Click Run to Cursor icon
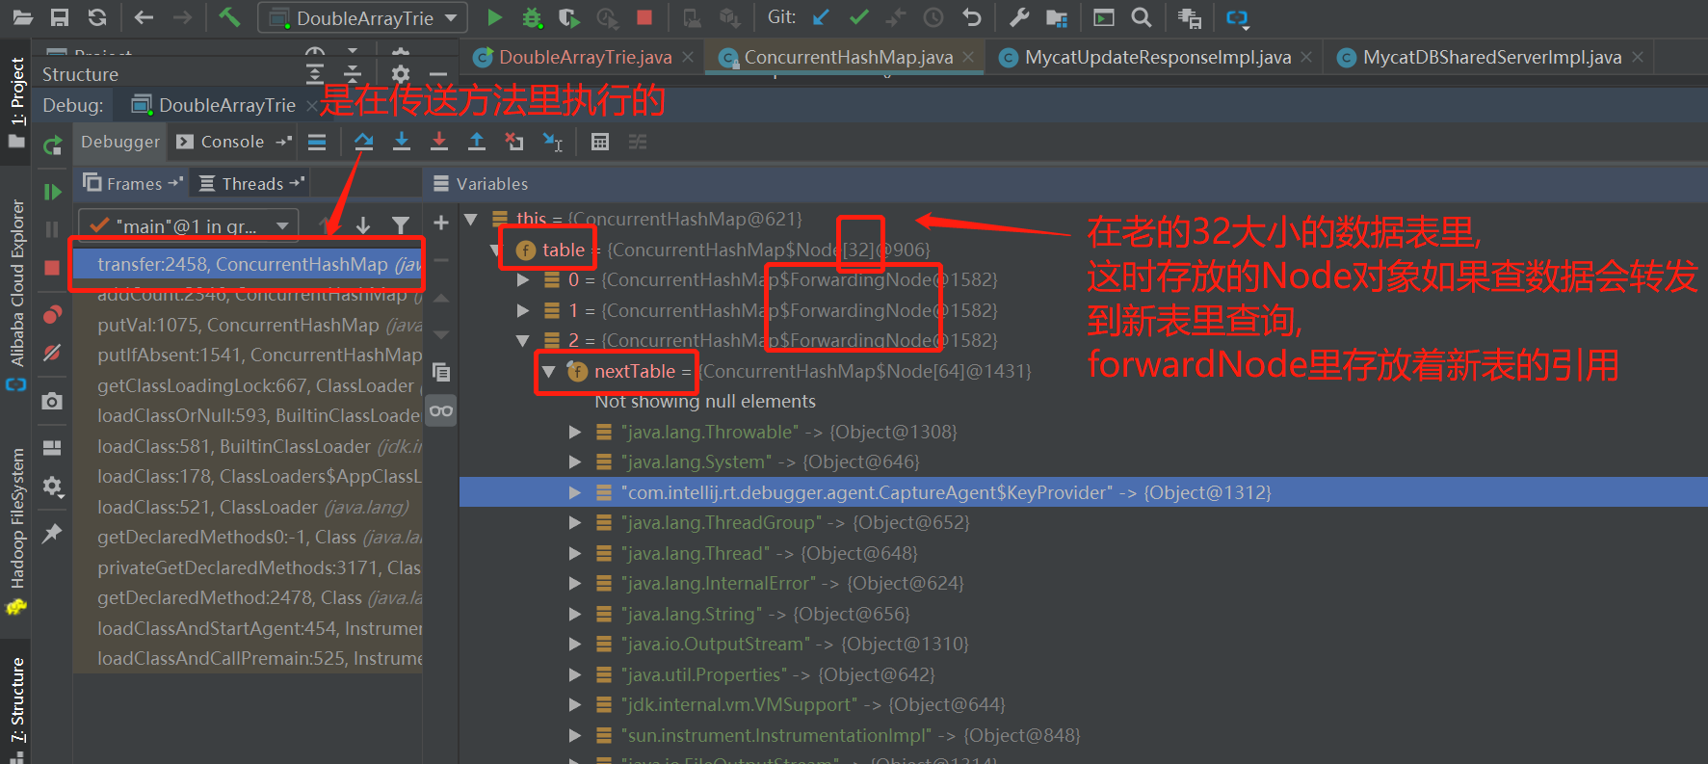Screen dimensions: 1708x764 (x=553, y=143)
